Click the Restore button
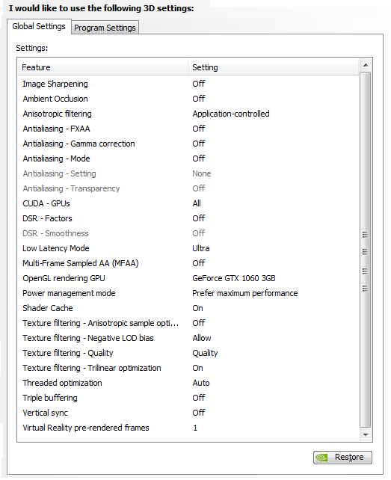391x480 pixels. pyautogui.click(x=342, y=457)
